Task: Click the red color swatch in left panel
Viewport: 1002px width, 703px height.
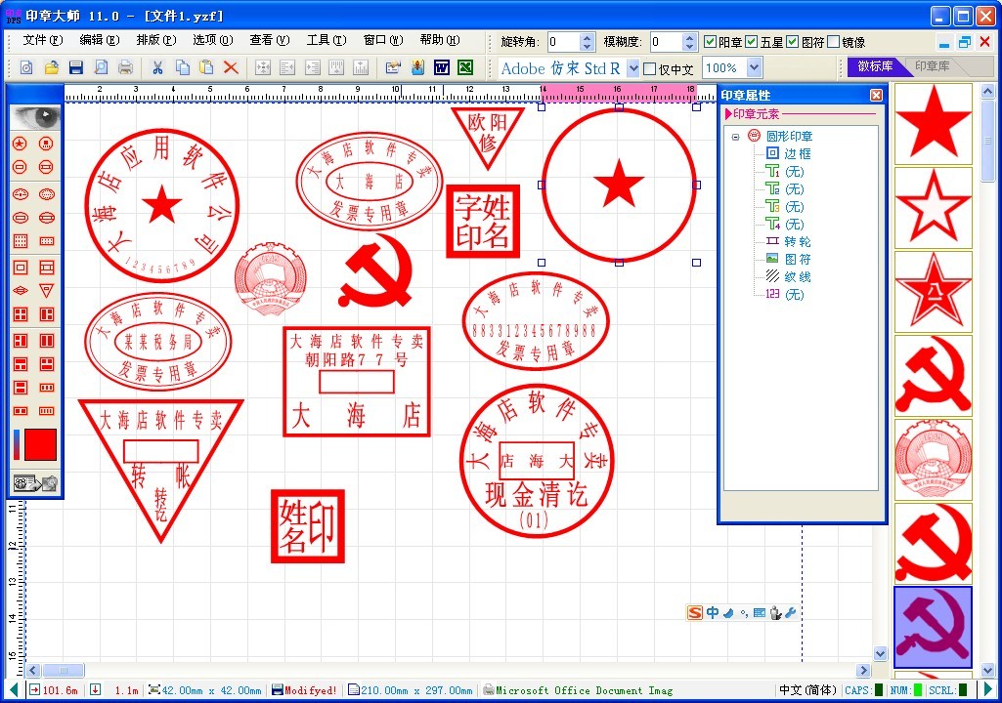Action: tap(39, 444)
